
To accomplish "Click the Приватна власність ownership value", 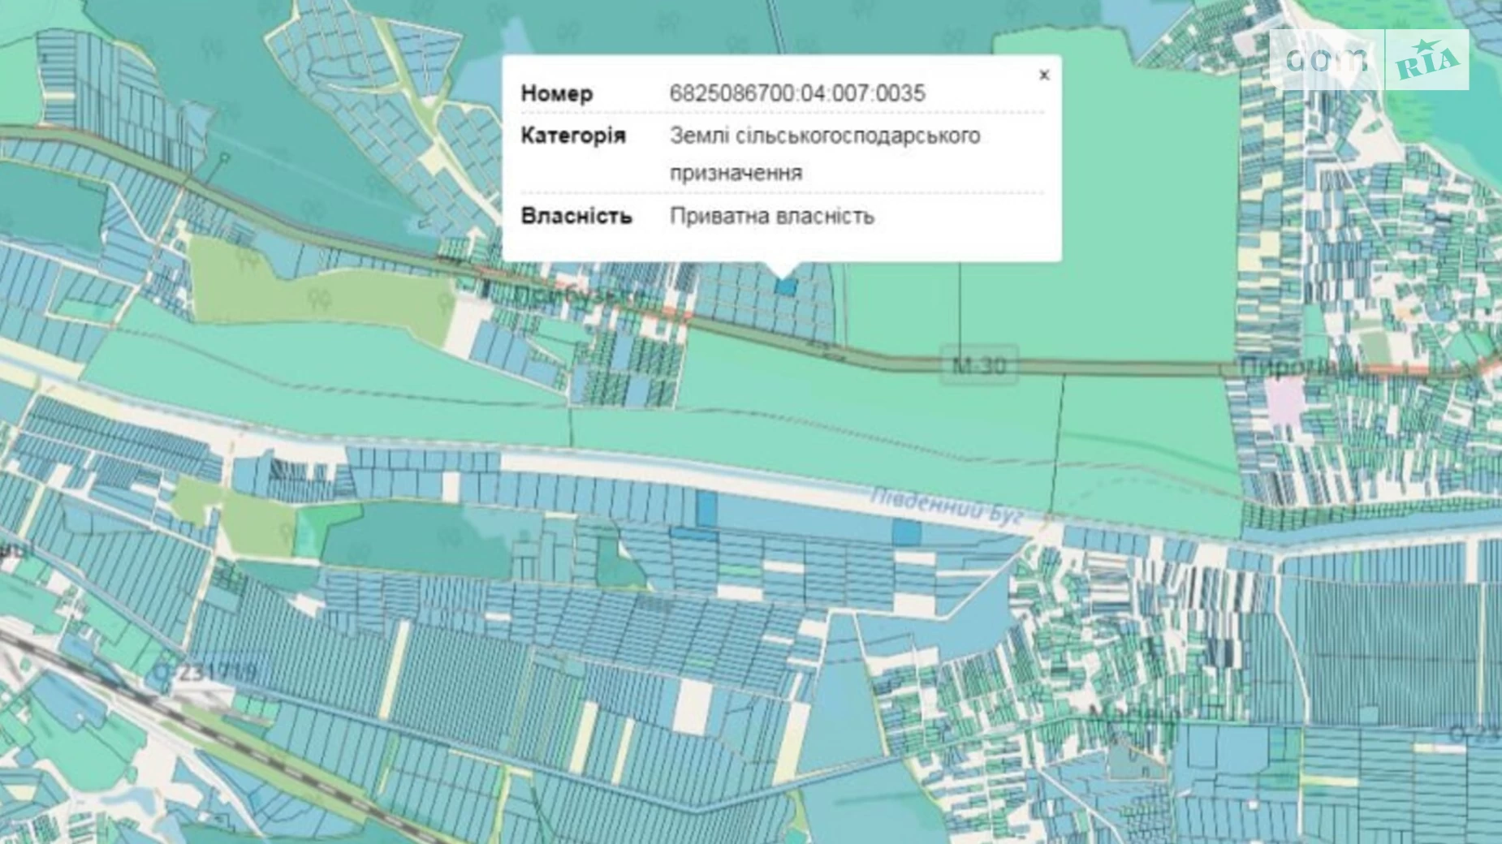I will [x=771, y=217].
